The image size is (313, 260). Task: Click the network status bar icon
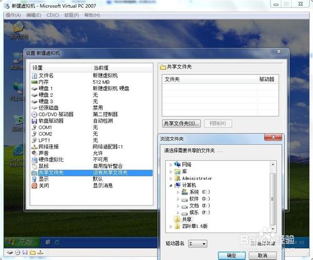click(40, 252)
